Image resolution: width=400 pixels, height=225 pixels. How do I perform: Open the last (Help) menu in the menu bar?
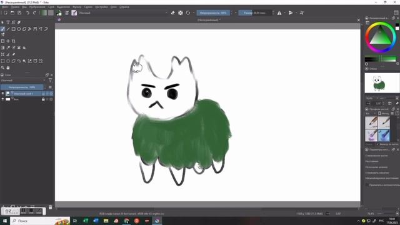point(124,7)
